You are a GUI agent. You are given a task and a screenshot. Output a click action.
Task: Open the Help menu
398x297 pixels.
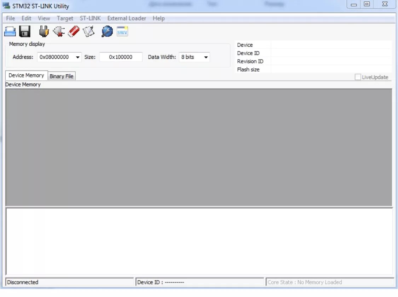(158, 18)
